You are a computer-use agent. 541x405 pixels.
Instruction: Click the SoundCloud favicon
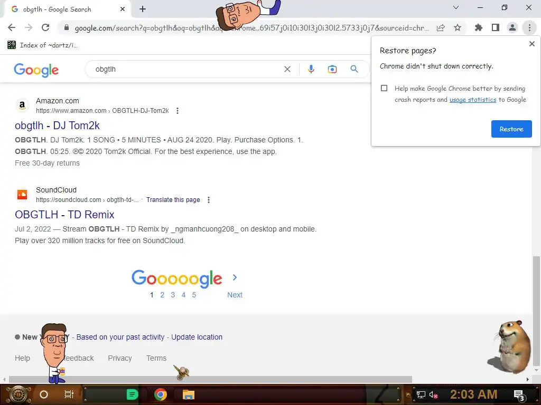[22, 195]
